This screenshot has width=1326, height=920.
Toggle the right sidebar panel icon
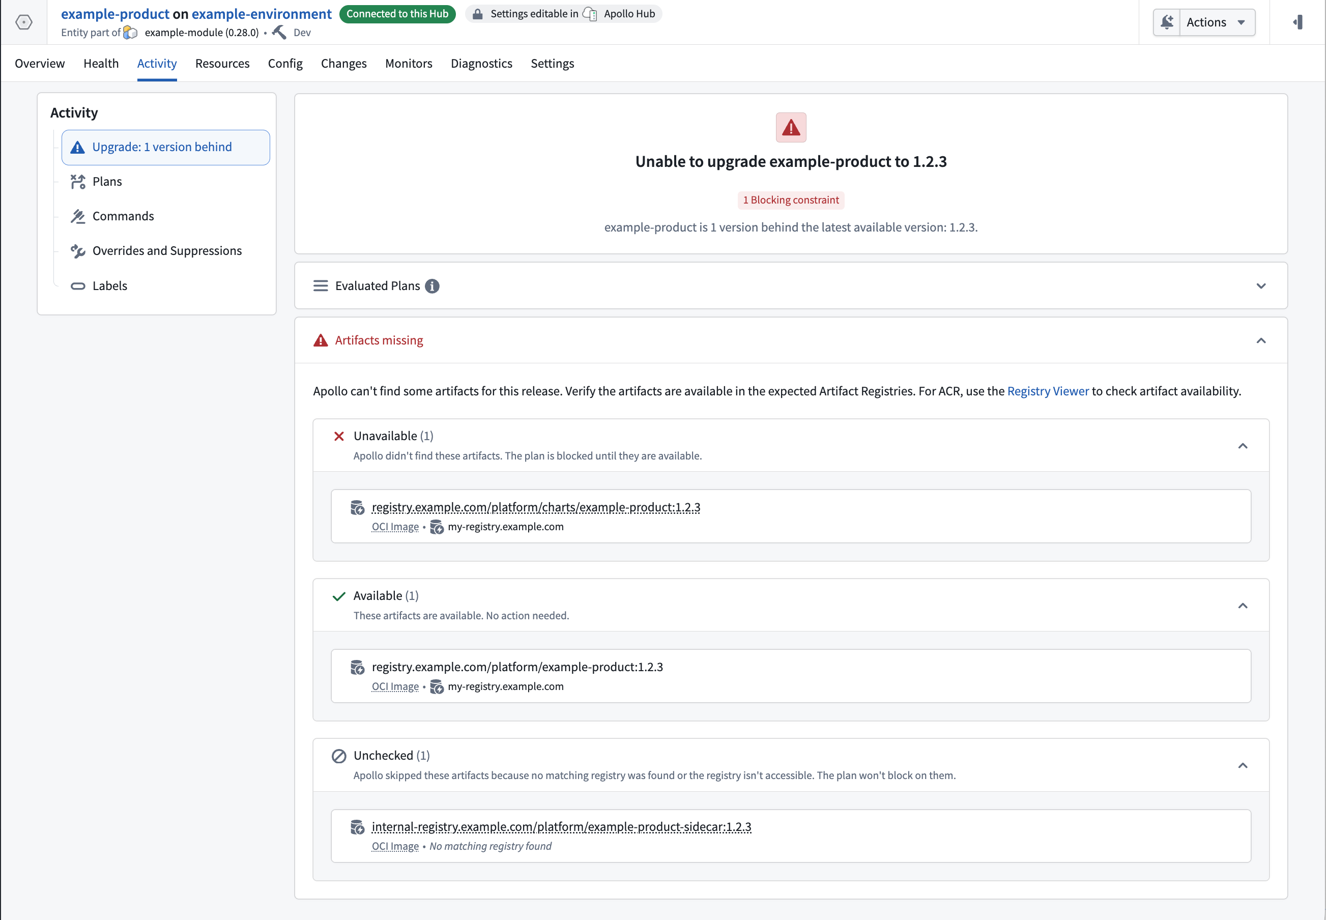point(1298,22)
